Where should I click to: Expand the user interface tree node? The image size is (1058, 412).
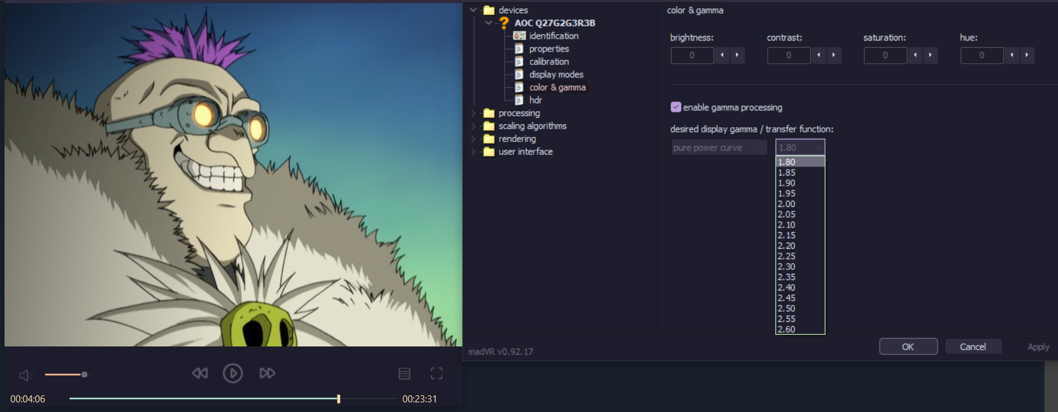tap(473, 152)
